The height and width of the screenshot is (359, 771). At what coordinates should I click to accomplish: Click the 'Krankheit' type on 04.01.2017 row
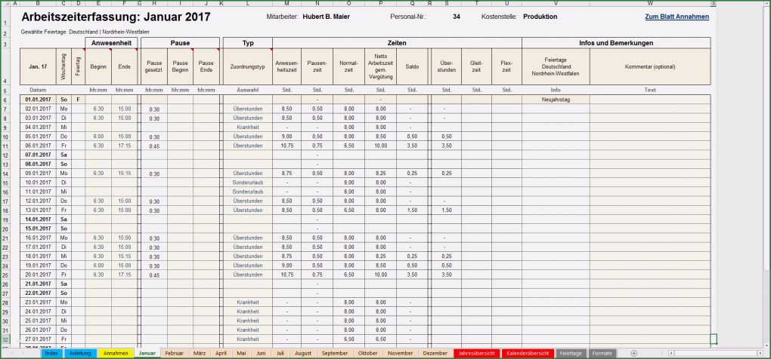pos(247,127)
